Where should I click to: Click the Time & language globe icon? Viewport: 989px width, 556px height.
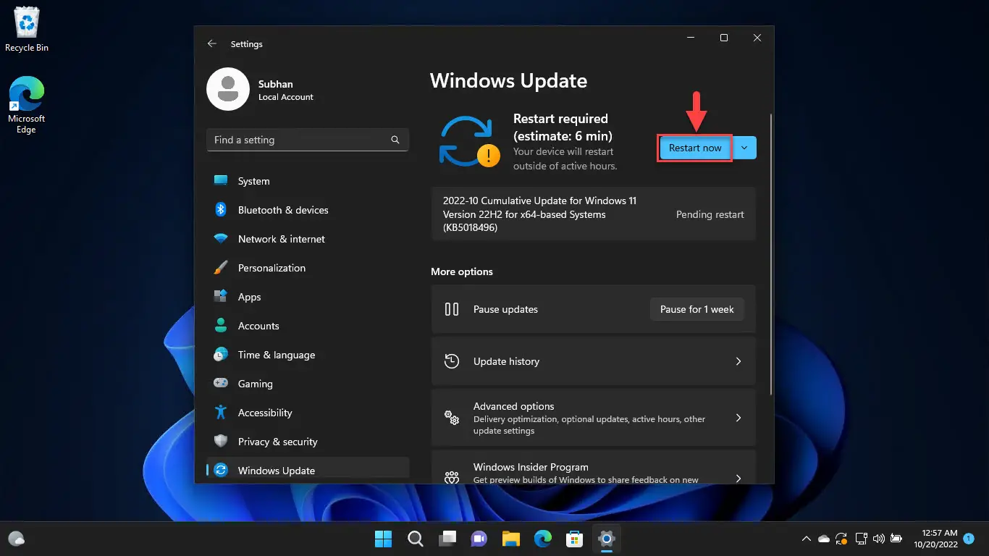pos(221,355)
